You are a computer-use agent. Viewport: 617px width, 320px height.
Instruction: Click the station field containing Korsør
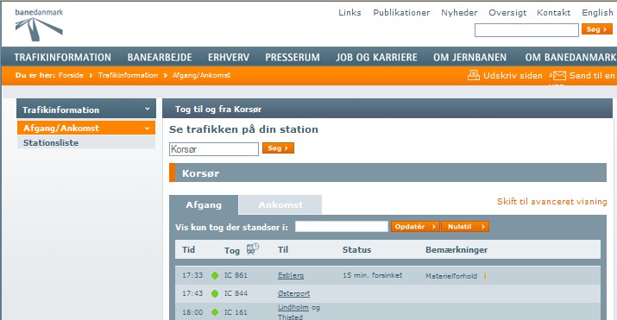tap(214, 149)
